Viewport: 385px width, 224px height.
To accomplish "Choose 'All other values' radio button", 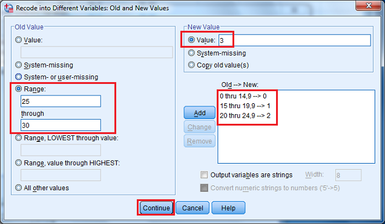I will pos(18,188).
